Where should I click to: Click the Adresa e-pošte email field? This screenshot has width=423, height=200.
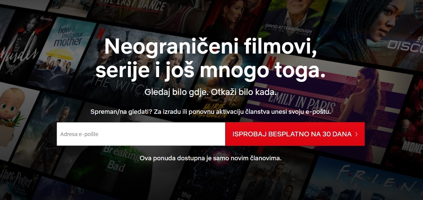141,134
